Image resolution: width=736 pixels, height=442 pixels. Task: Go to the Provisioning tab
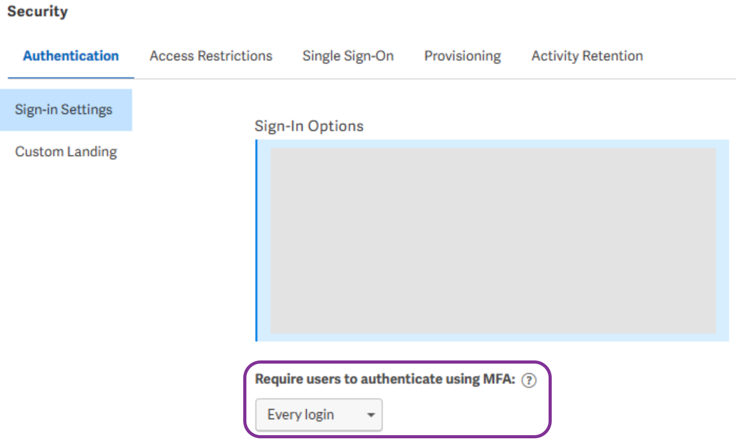point(462,56)
